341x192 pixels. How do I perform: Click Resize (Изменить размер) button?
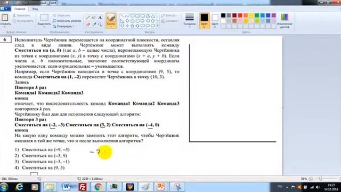click(67, 21)
